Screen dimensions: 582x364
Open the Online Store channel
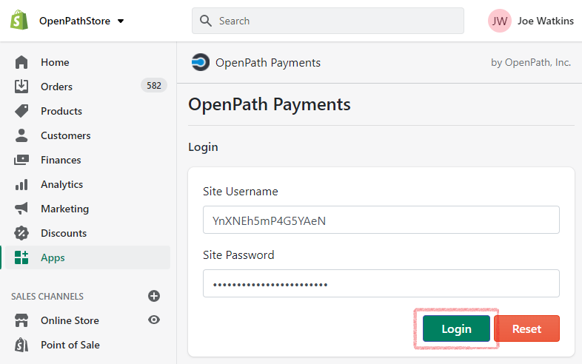pos(70,320)
